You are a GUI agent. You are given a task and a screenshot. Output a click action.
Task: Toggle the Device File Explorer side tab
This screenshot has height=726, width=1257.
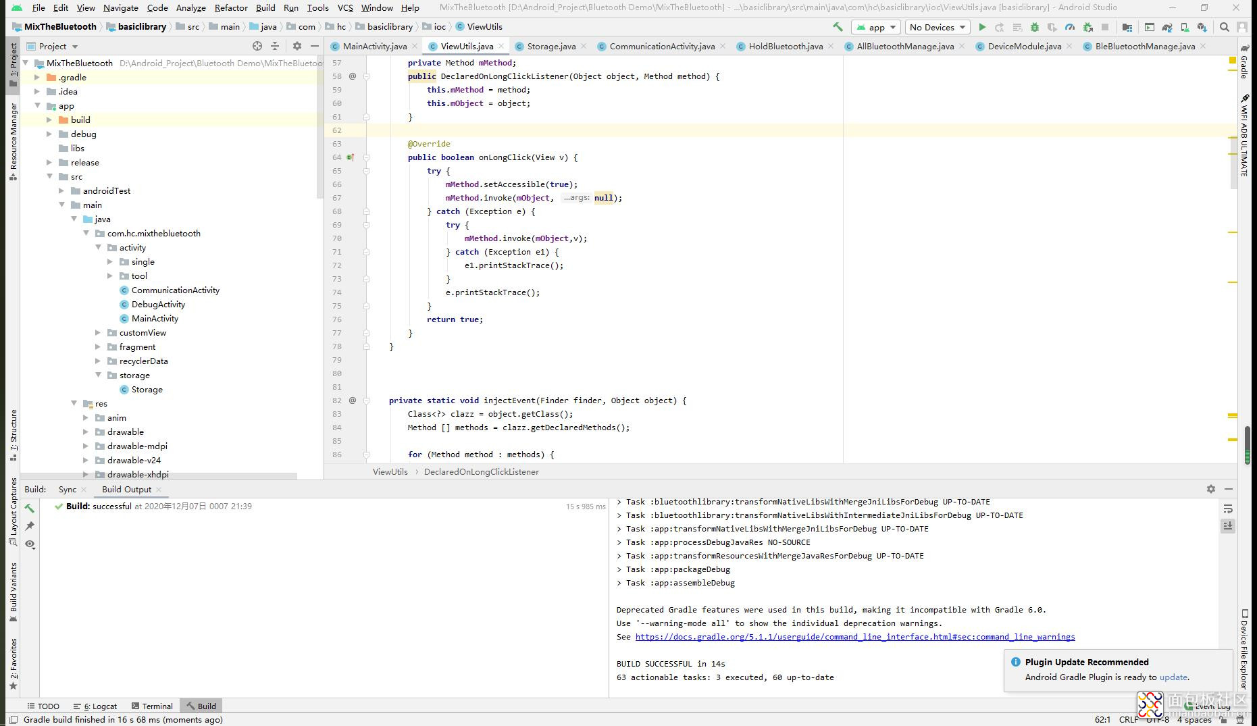[1244, 650]
